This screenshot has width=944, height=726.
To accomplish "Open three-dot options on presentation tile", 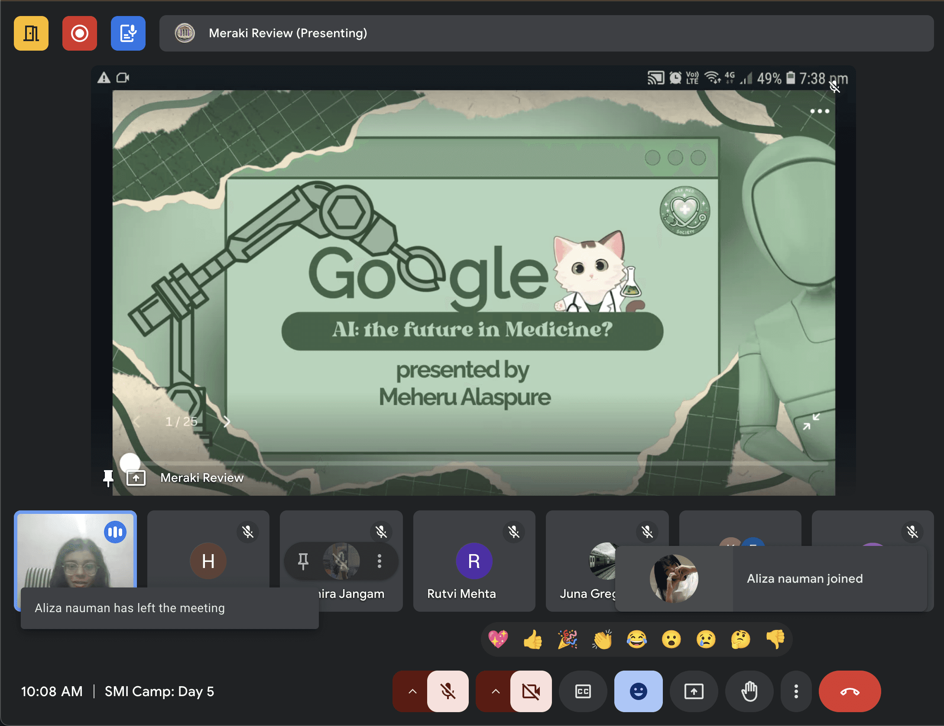I will [820, 111].
